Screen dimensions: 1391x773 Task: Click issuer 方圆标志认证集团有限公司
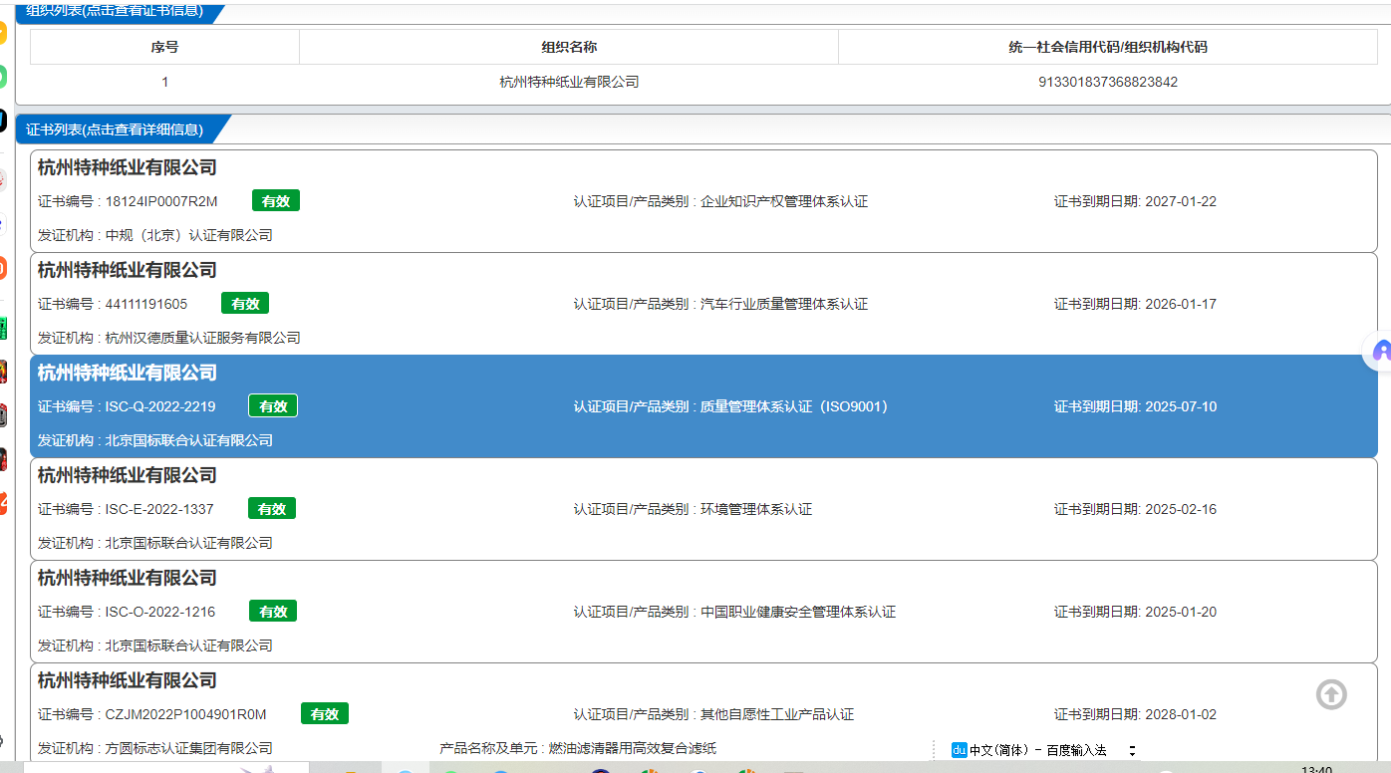pos(189,748)
